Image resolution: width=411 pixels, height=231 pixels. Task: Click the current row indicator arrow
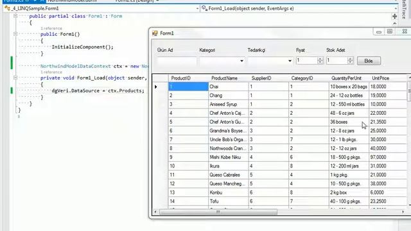click(x=156, y=87)
